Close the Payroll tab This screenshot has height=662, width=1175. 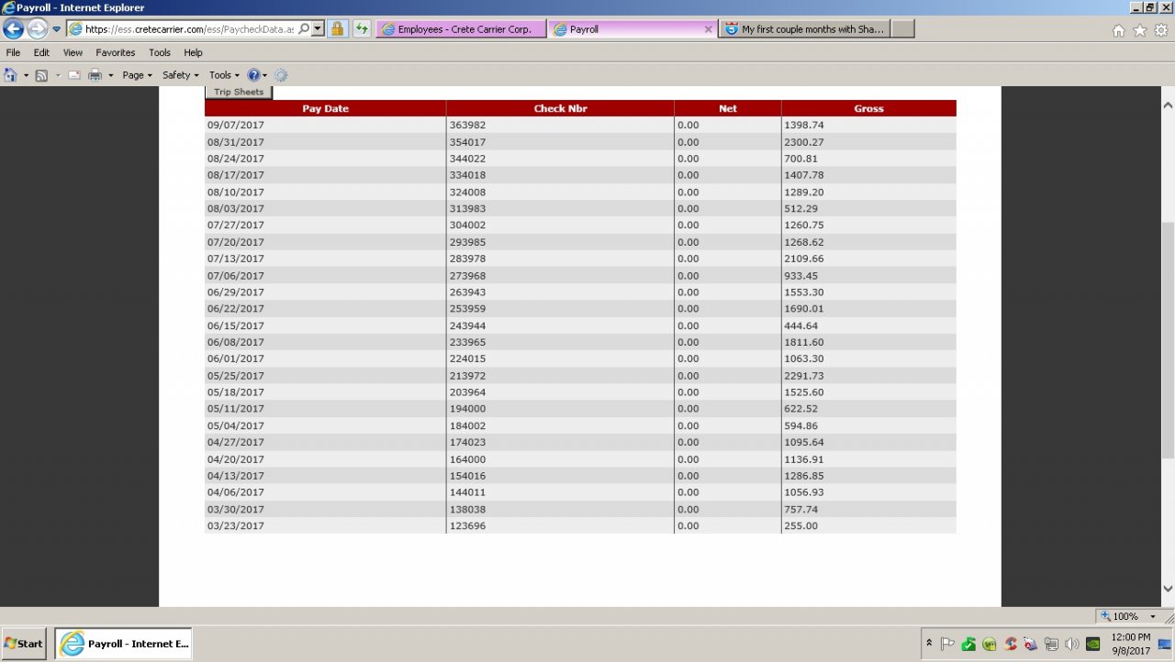coord(708,29)
